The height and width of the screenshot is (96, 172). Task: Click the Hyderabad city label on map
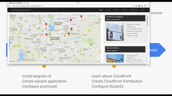(55, 38)
